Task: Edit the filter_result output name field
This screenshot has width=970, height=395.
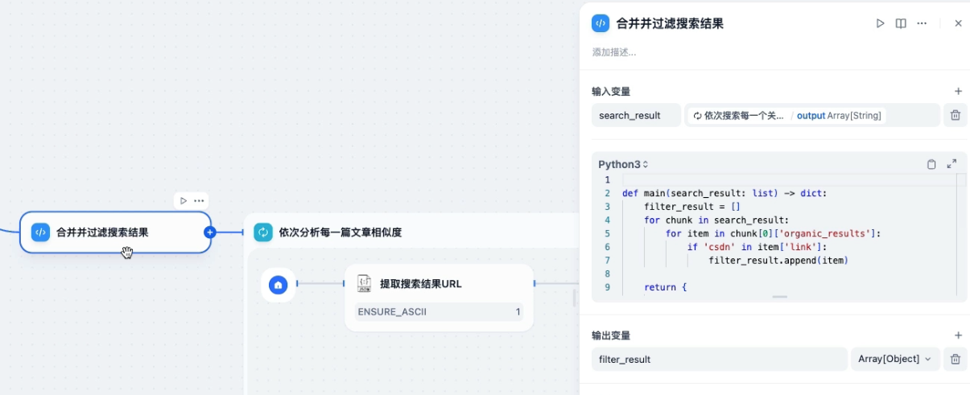Action: click(x=719, y=360)
